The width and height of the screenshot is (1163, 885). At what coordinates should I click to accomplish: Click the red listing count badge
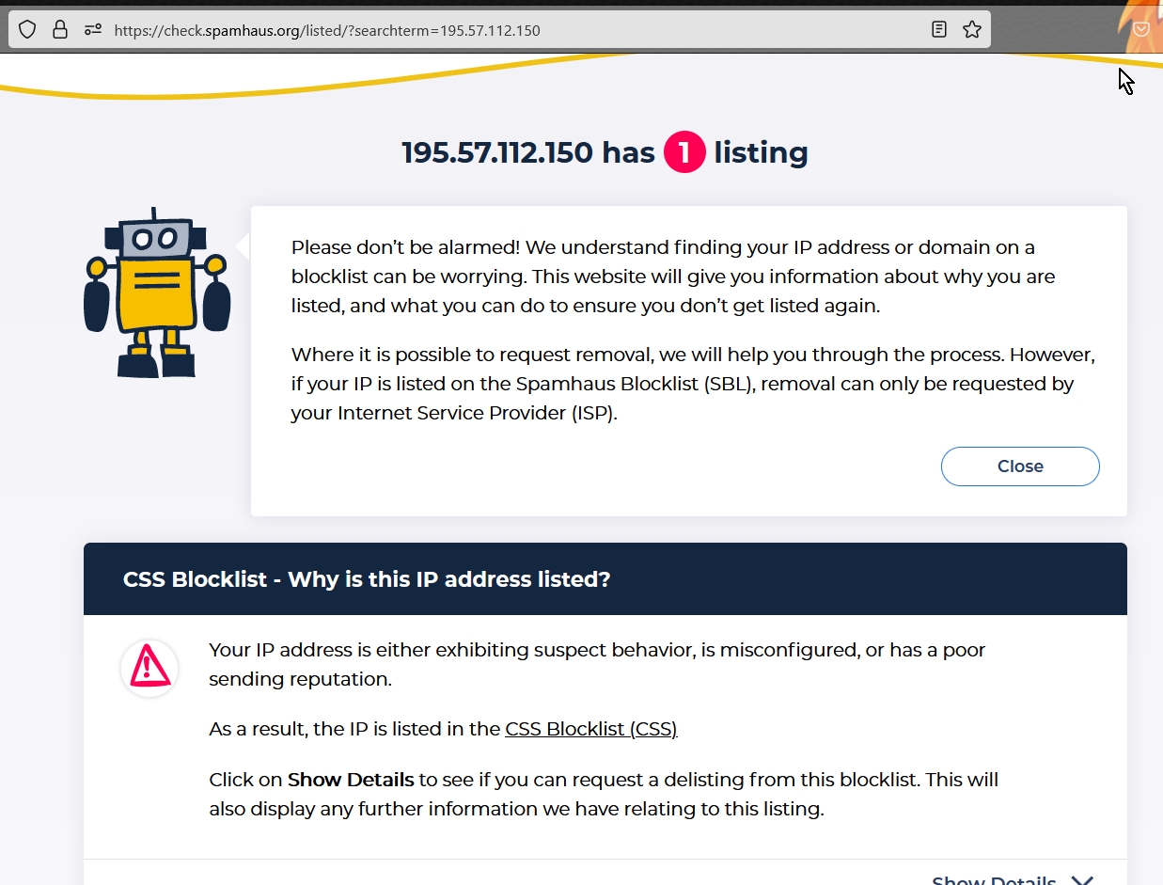[x=684, y=152]
